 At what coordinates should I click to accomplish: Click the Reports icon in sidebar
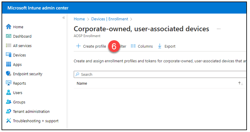tap(8, 83)
